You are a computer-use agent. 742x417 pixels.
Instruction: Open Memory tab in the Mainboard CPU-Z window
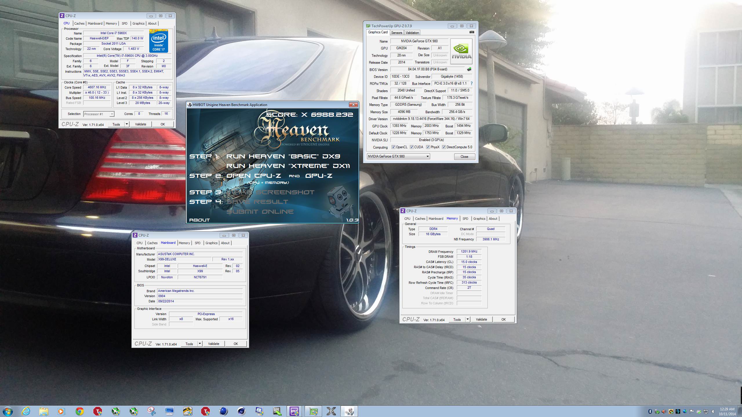184,243
